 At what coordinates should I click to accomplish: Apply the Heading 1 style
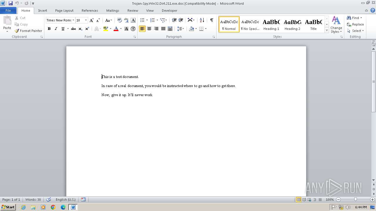(271, 24)
